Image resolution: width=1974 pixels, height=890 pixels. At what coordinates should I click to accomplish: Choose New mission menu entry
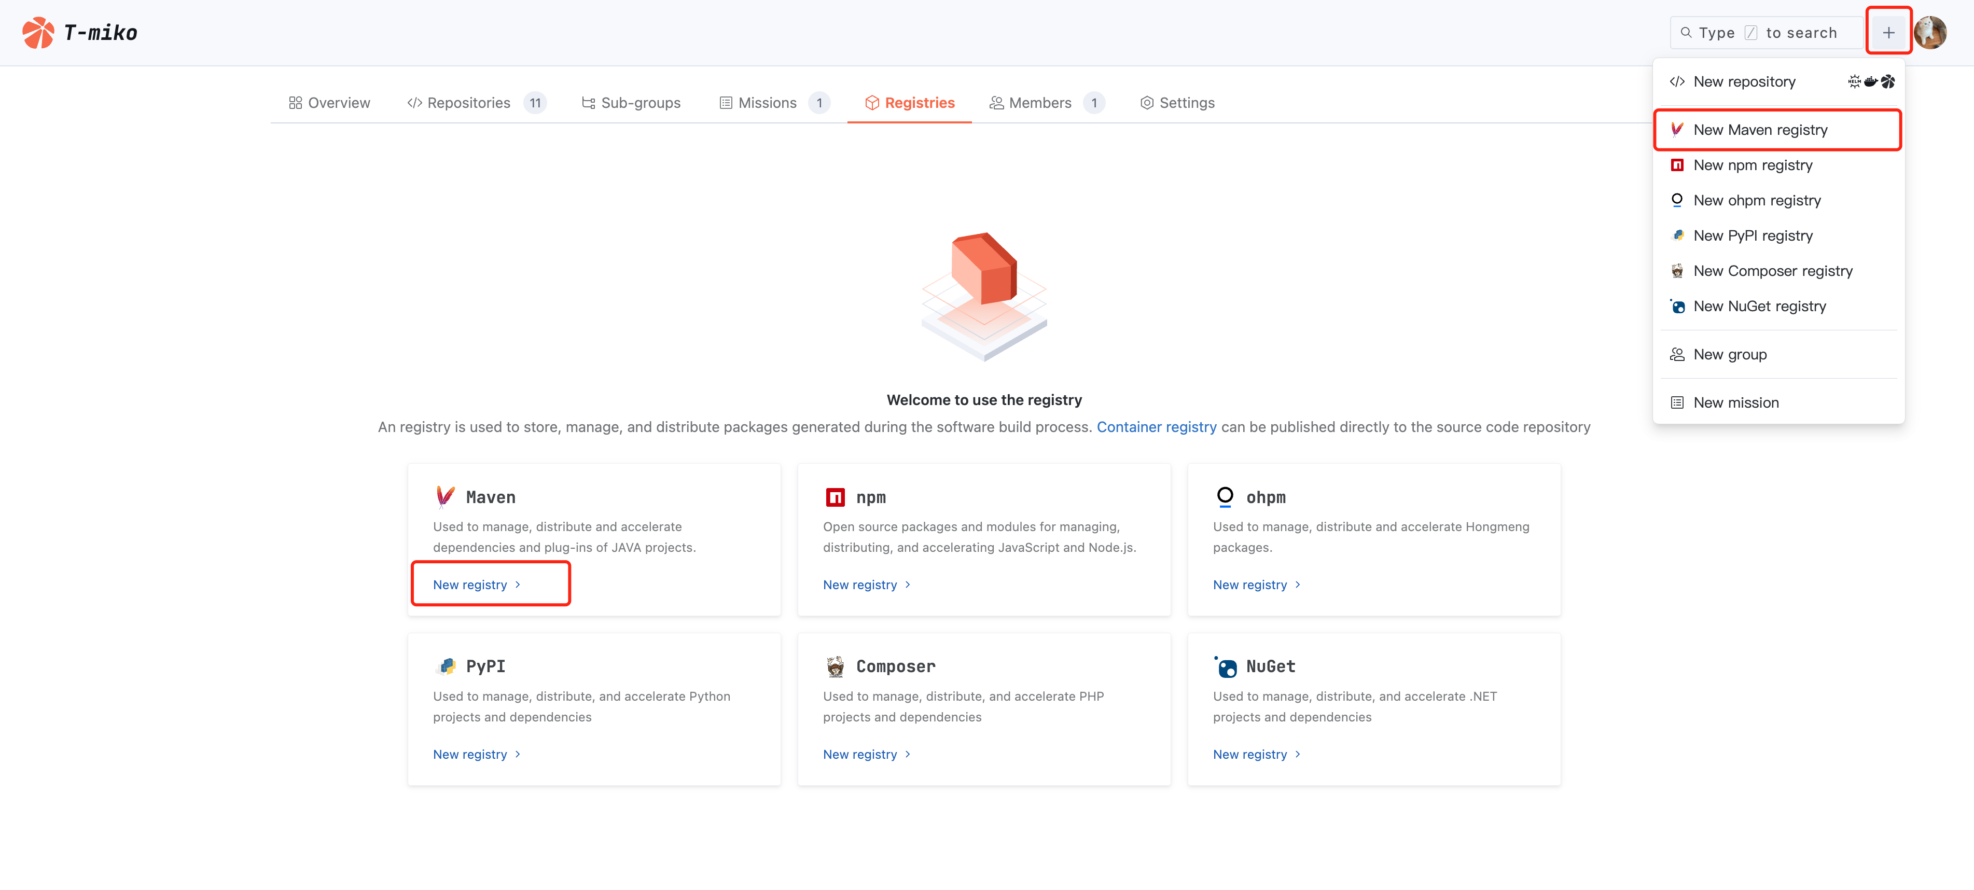coord(1735,402)
